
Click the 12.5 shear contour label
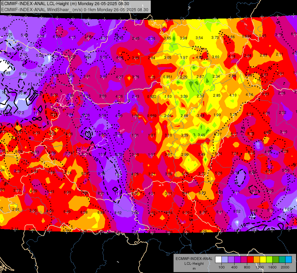tap(8, 114)
